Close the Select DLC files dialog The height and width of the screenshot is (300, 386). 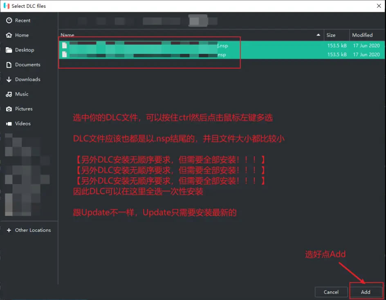[x=379, y=6]
